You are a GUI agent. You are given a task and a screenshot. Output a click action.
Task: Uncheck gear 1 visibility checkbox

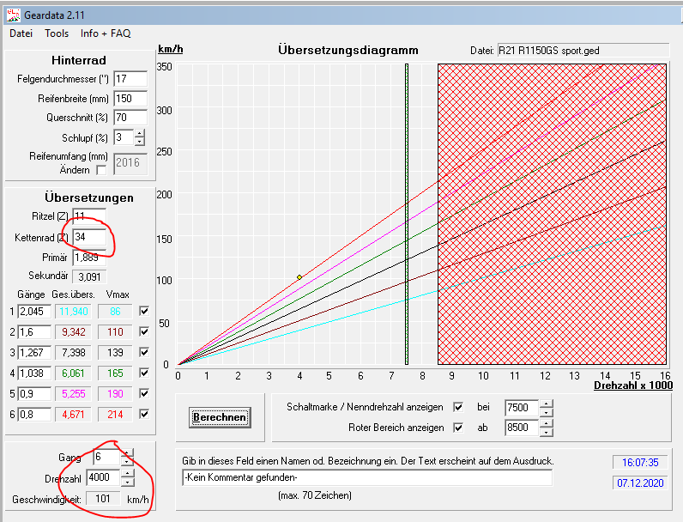click(x=144, y=311)
